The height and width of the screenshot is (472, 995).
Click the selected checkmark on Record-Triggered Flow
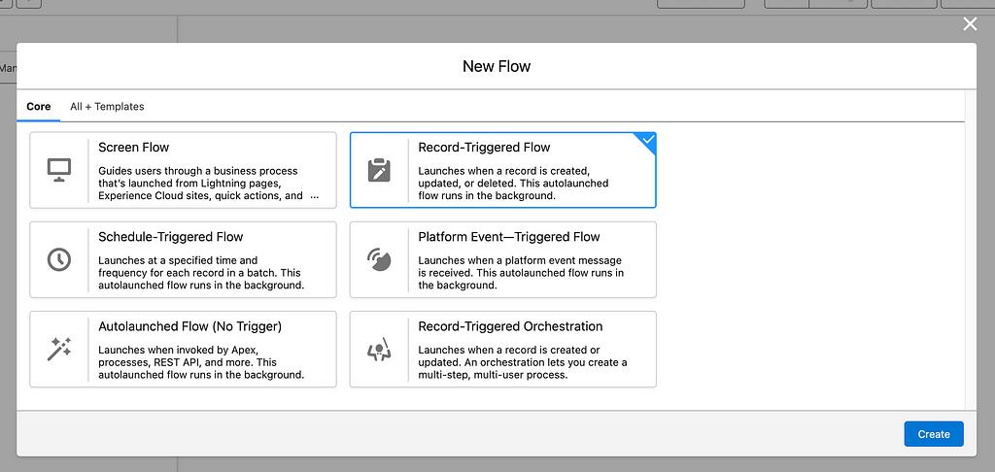point(648,141)
